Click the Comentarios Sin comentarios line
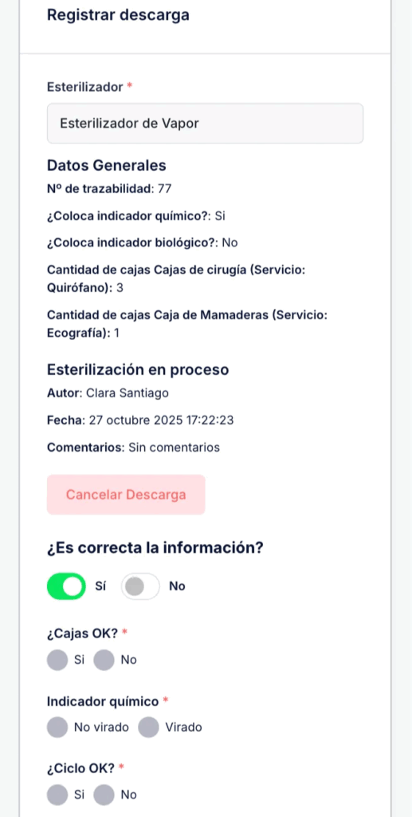The height and width of the screenshot is (817, 412). click(133, 447)
